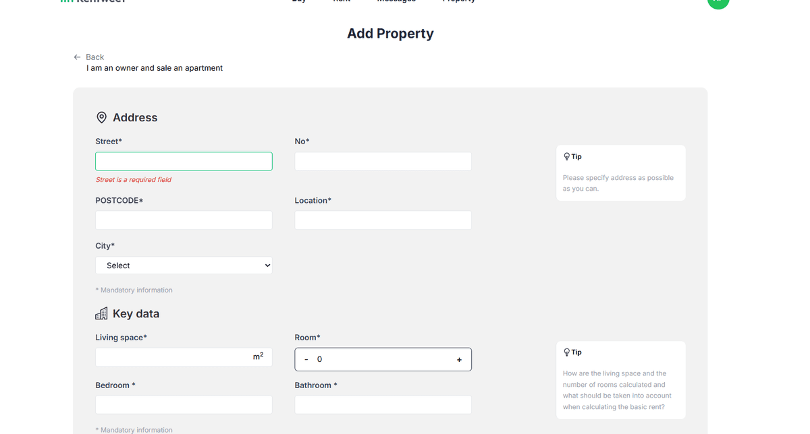Open the Rent page

pos(342,1)
